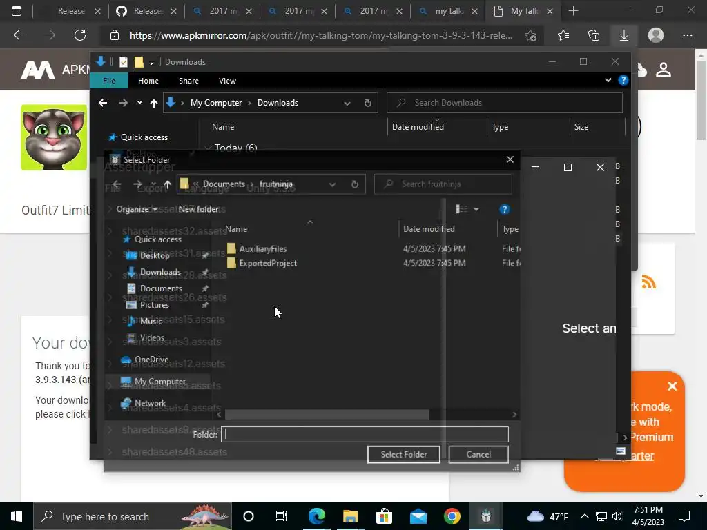Click taskbar search box
Screen dimensions: 707x530
(x=133, y=516)
